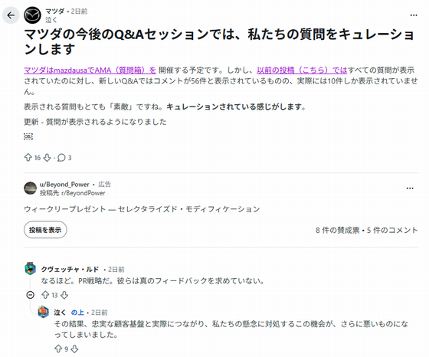Screen dimensions: 429x357
Task: Click the small OBJ placeholder image
Action: click(28, 136)
